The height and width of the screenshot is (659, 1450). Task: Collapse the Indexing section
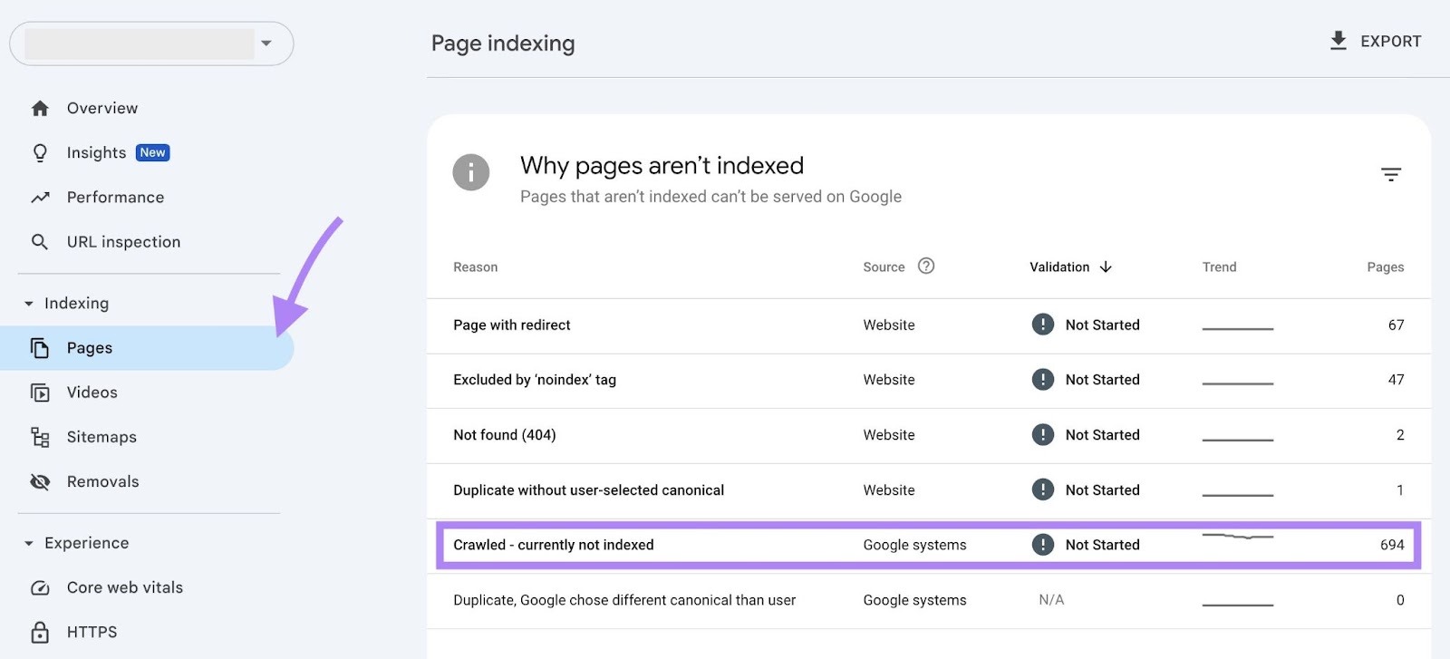click(29, 304)
